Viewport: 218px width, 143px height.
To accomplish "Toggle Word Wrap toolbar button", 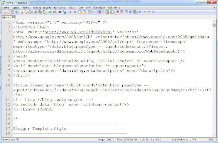I will (x=90, y=12).
